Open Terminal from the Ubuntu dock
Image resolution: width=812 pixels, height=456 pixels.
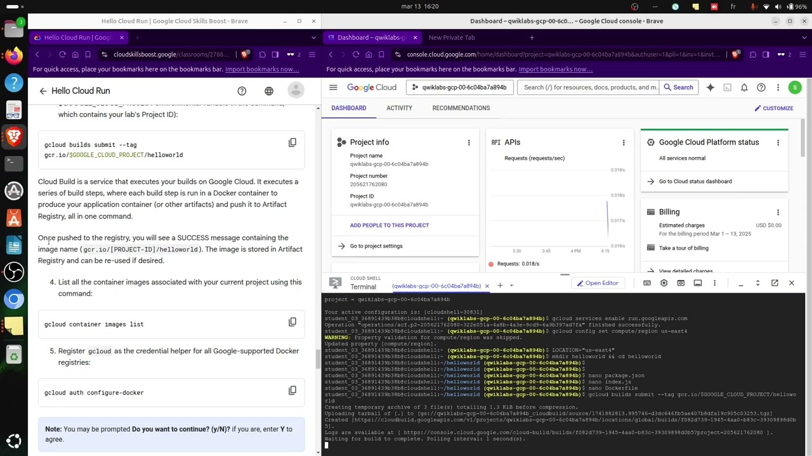14,163
